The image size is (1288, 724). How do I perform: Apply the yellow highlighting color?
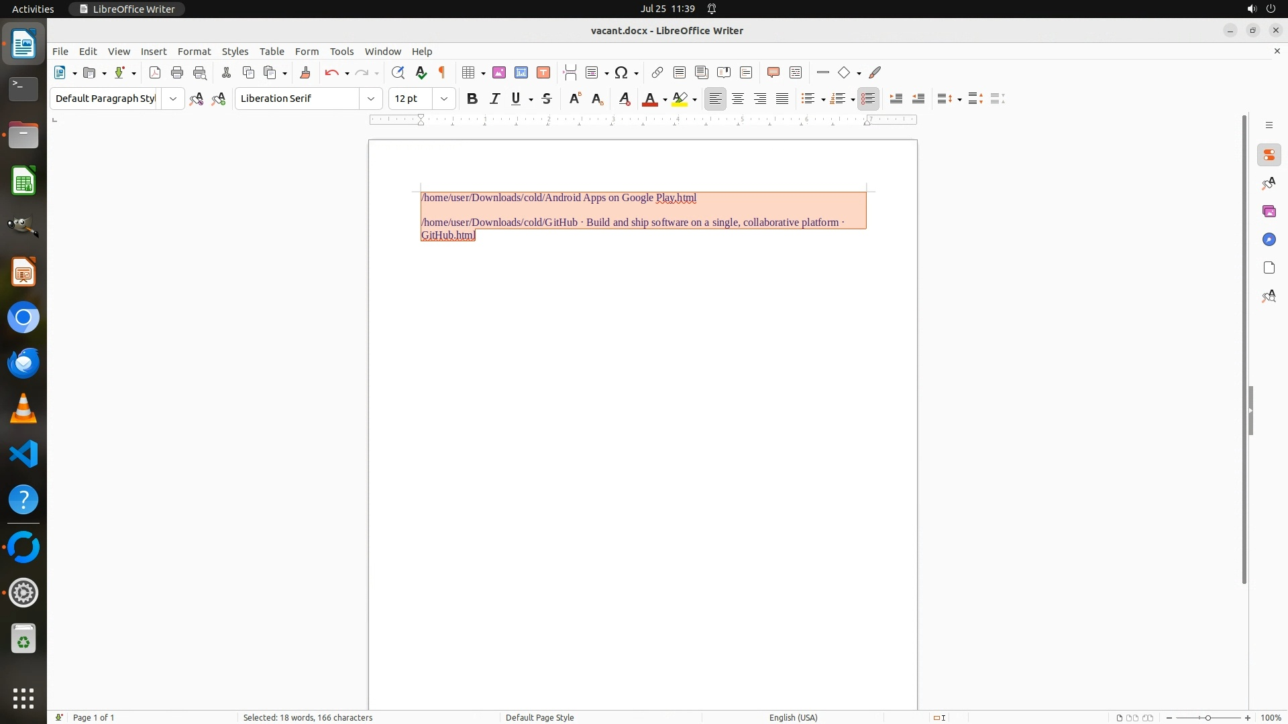coord(680,99)
